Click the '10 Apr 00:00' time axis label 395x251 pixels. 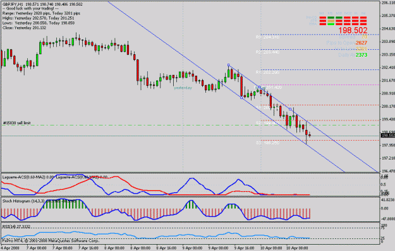pyautogui.click(x=271, y=248)
